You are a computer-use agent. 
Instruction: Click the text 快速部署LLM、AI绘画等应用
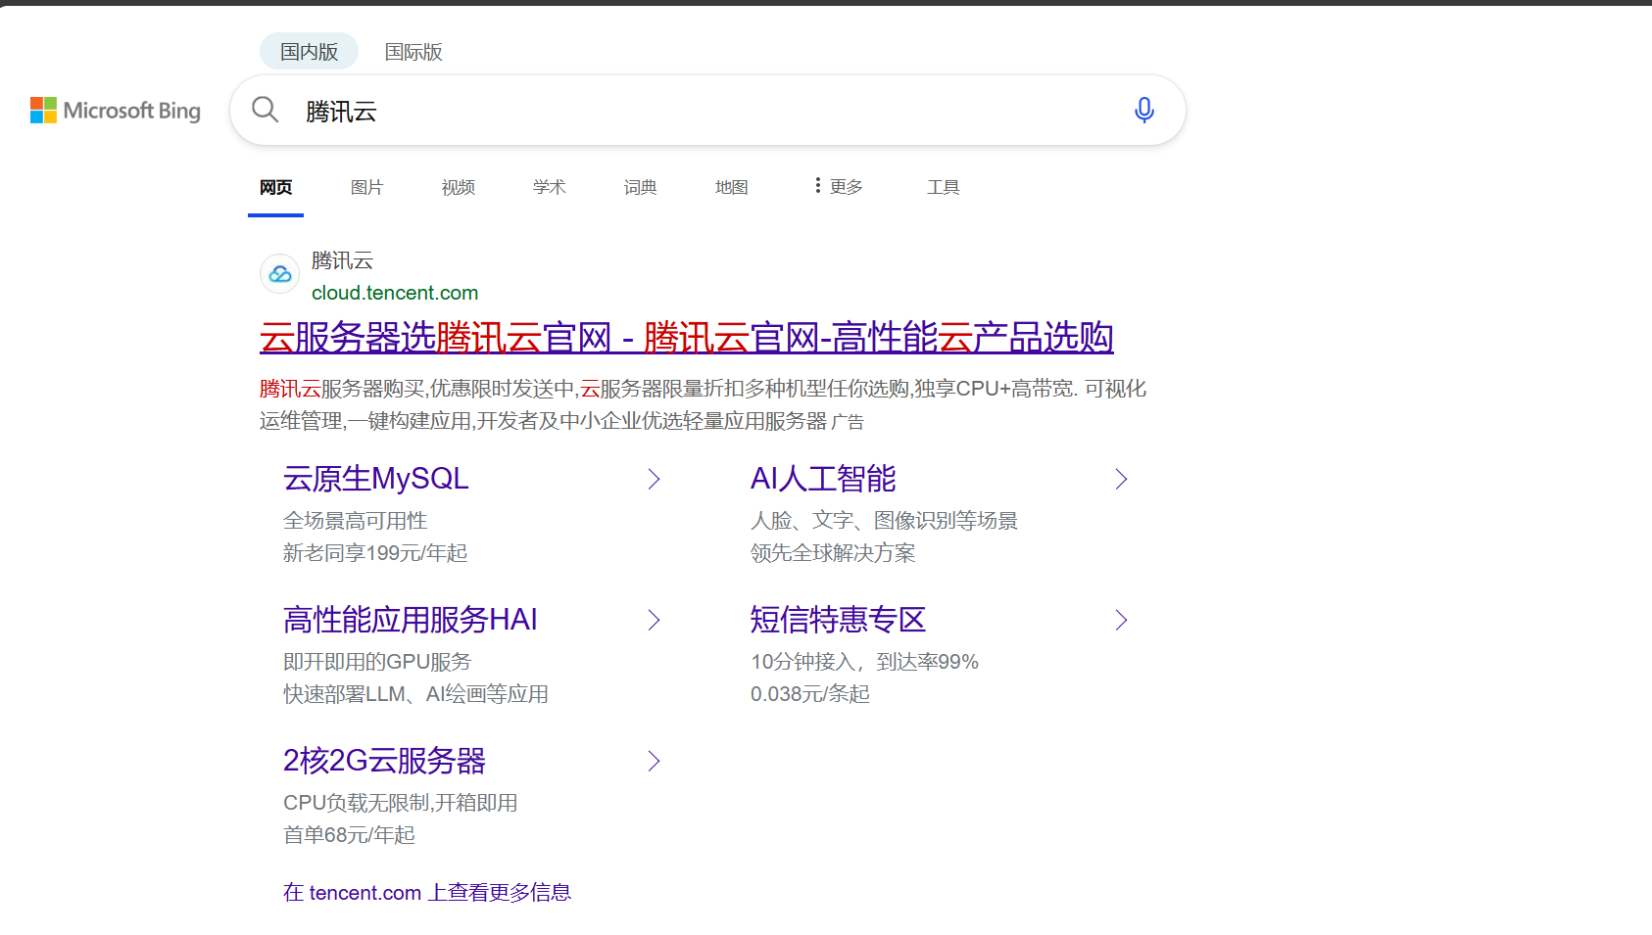[415, 694]
